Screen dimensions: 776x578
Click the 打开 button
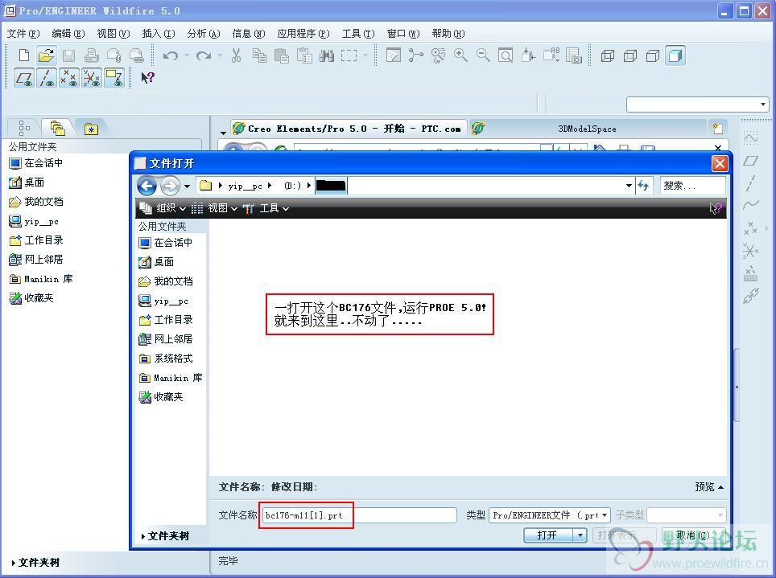[x=548, y=535]
